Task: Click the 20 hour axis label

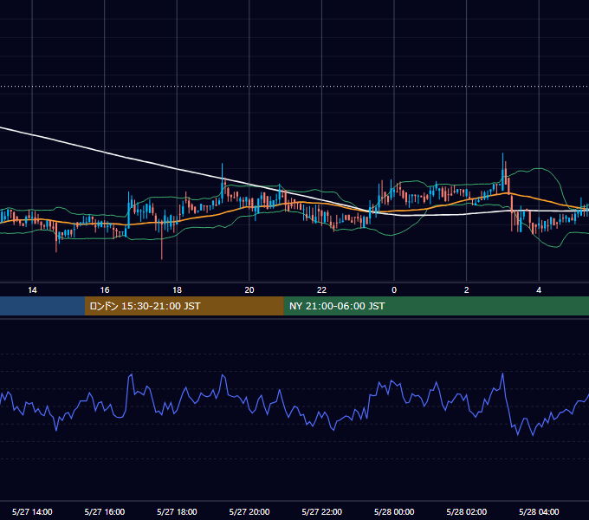Action: coord(249,290)
